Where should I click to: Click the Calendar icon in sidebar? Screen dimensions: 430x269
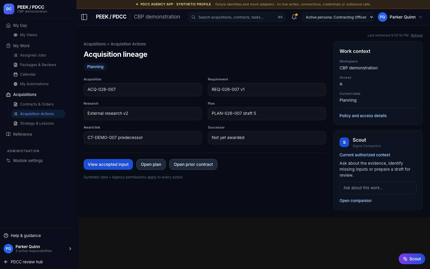coord(16,74)
